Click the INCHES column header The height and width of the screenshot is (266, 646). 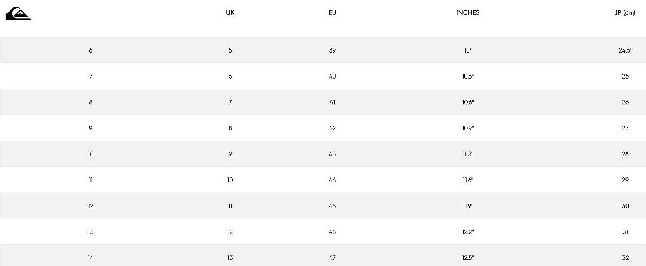[468, 12]
